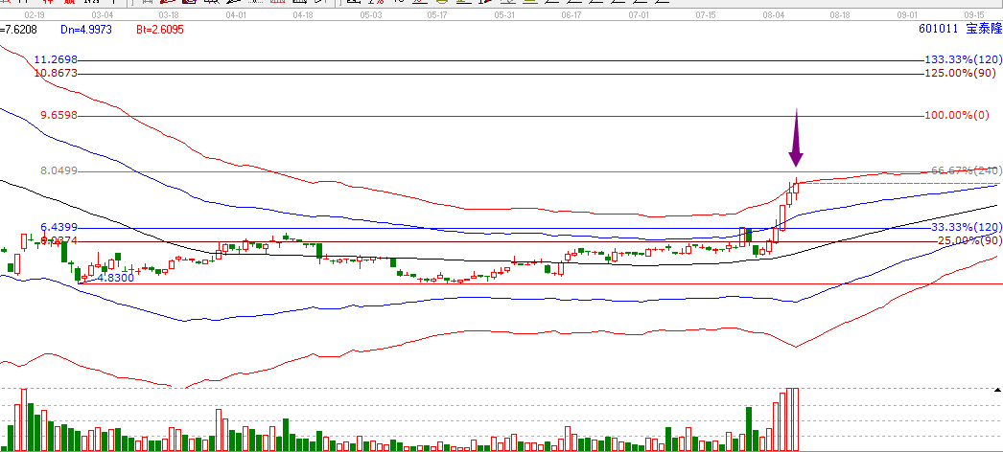Screen dimensions: 1003x452
Task: Select the 33.33%(120) level label
Action: [x=965, y=227]
